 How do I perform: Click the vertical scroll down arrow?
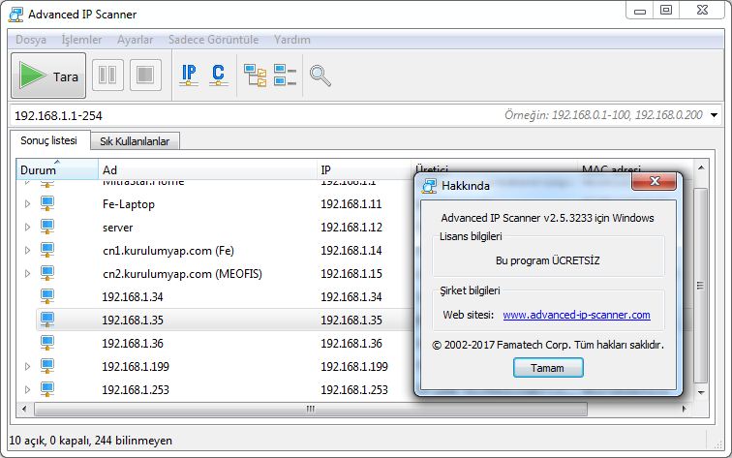pos(701,392)
